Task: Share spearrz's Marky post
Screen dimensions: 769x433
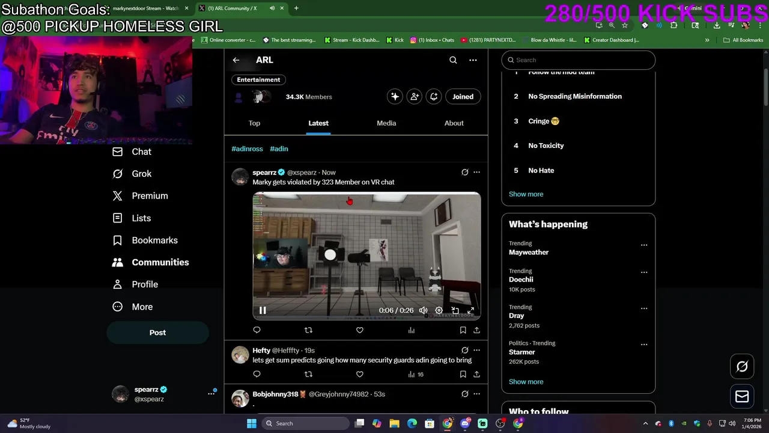Action: coord(476,330)
